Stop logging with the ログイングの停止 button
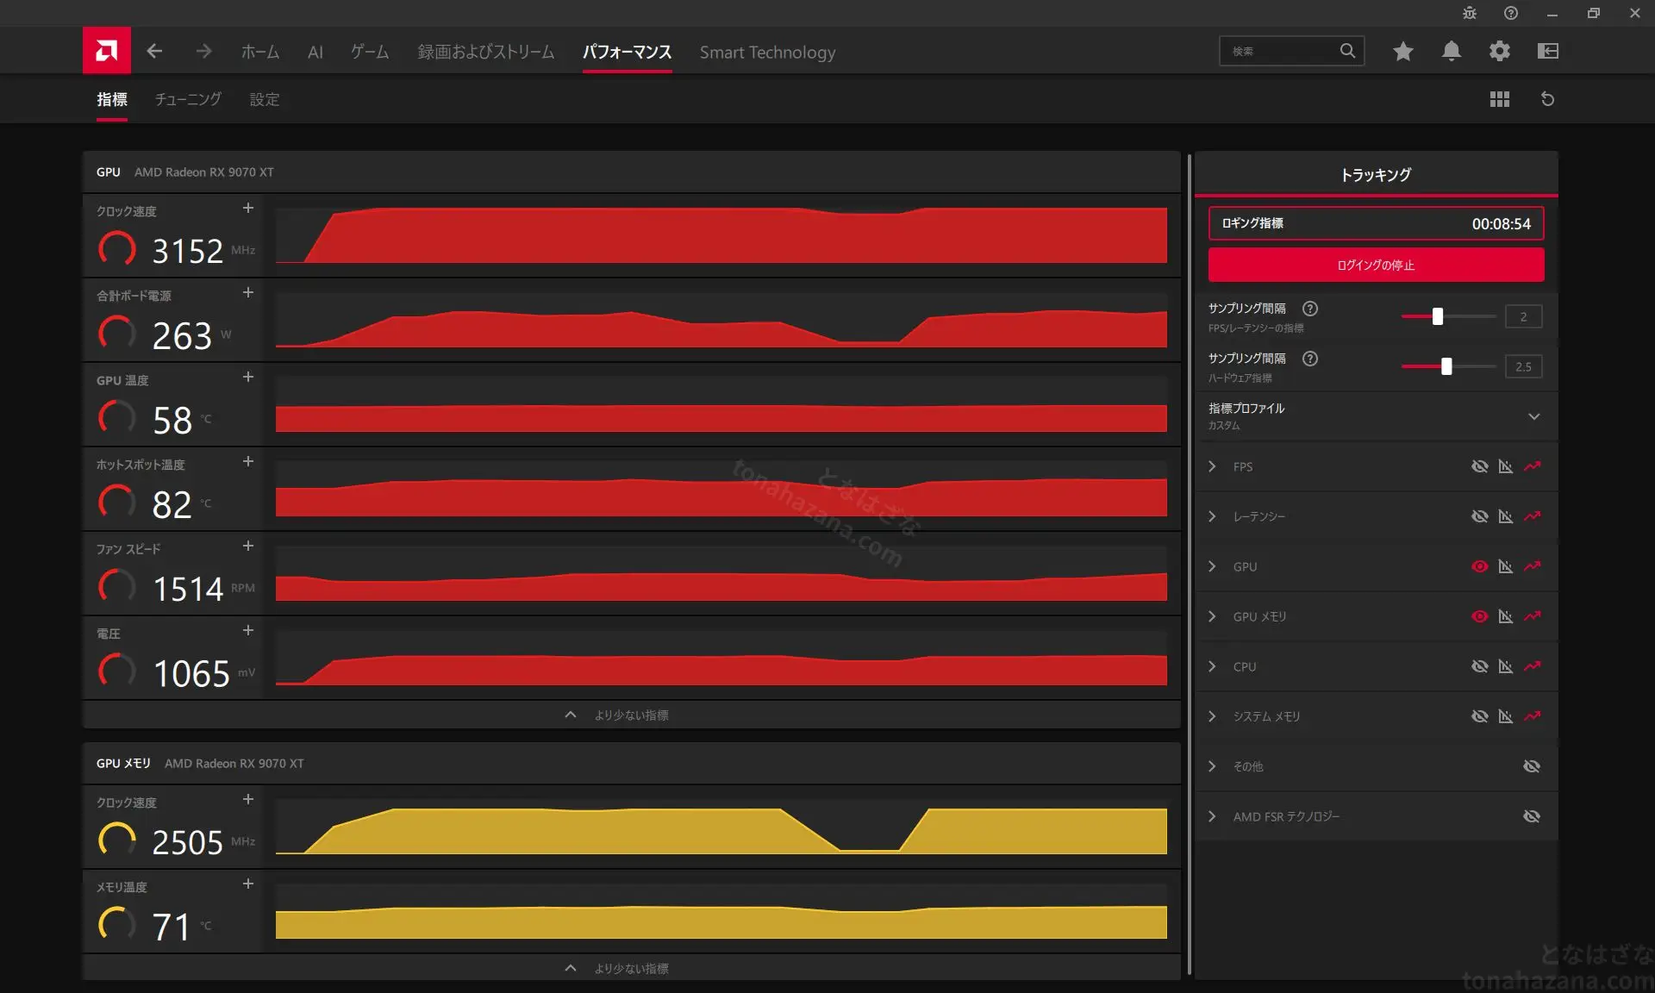The height and width of the screenshot is (993, 1655). tap(1376, 265)
